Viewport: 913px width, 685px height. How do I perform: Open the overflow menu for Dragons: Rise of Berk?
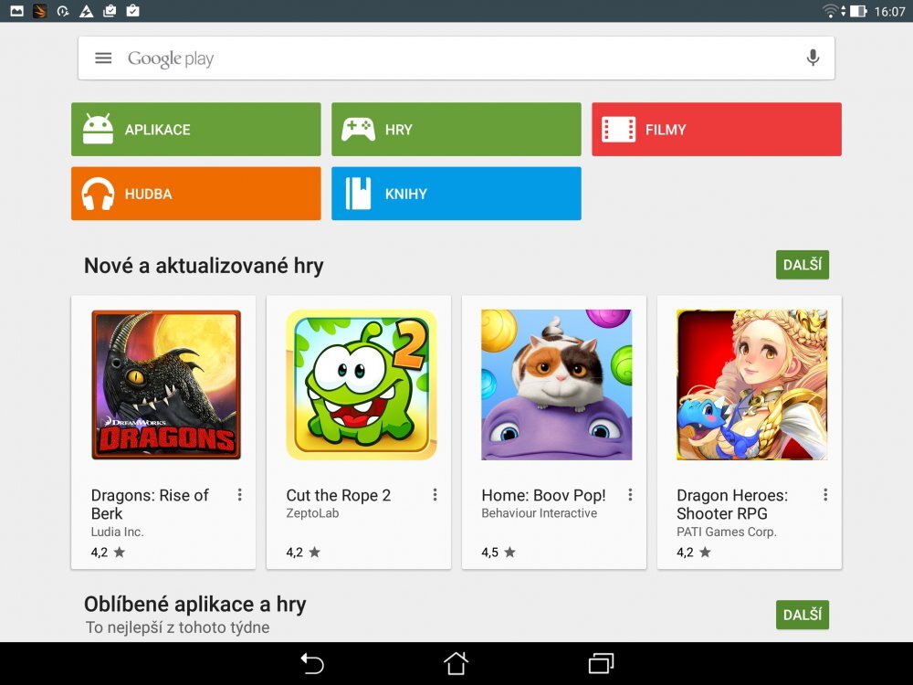[x=240, y=494]
